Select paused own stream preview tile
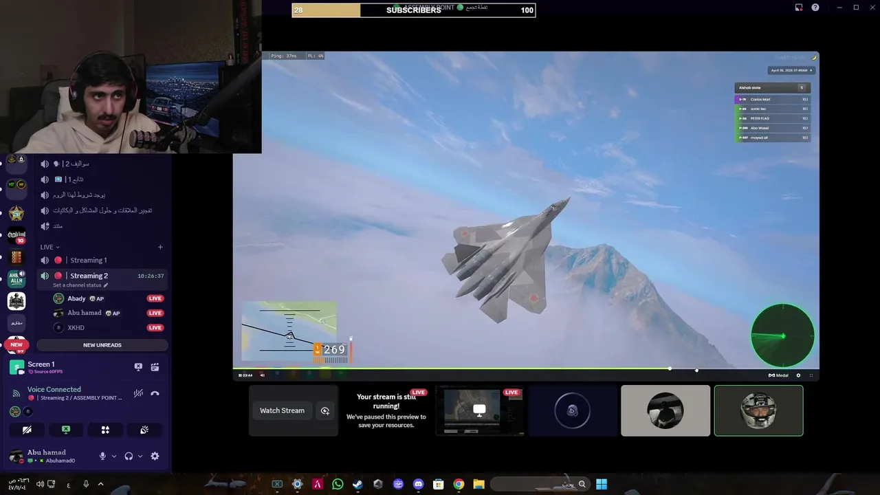Image resolution: width=880 pixels, height=495 pixels. pos(386,410)
